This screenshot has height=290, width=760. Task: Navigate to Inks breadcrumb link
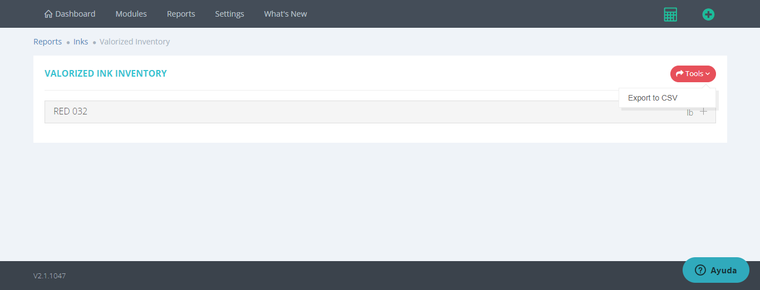coord(81,42)
